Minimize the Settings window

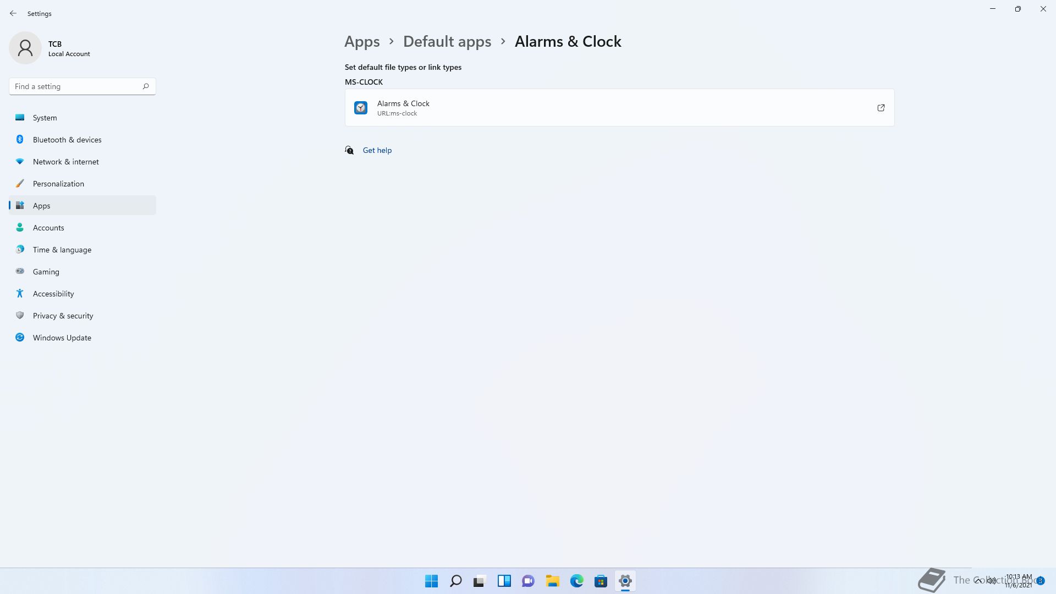point(993,9)
